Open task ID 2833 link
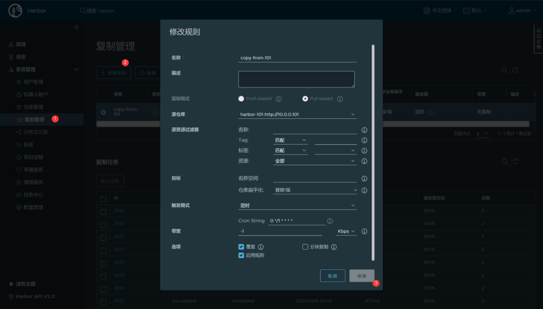Viewport: 543px width, 309px height. [x=119, y=224]
